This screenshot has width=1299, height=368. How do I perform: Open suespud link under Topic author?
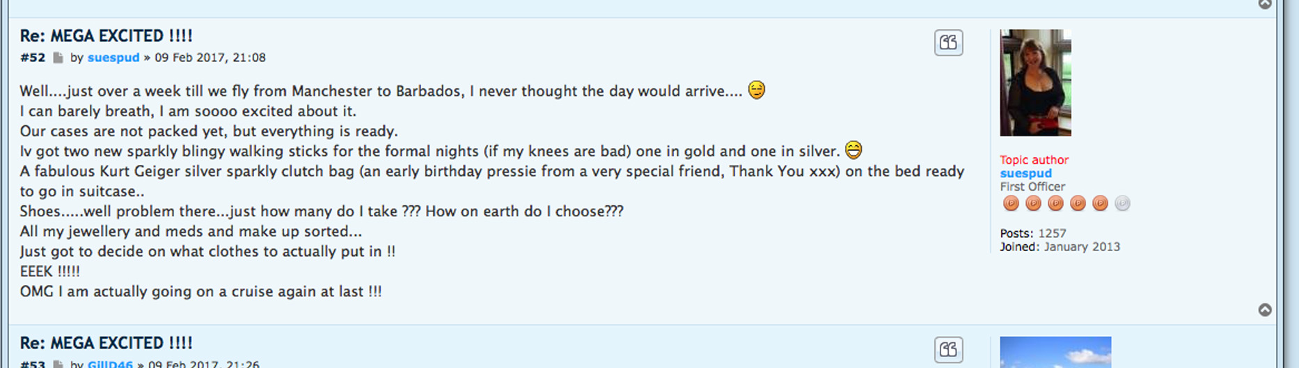point(1025,173)
